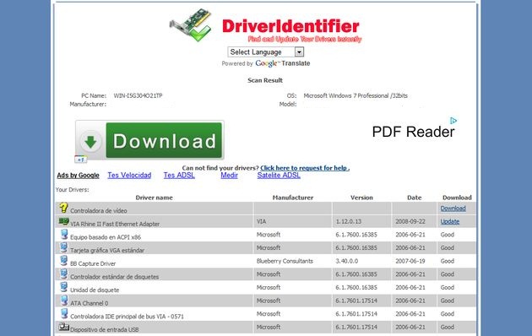Open the Tes Velocidad ad link

129,176
